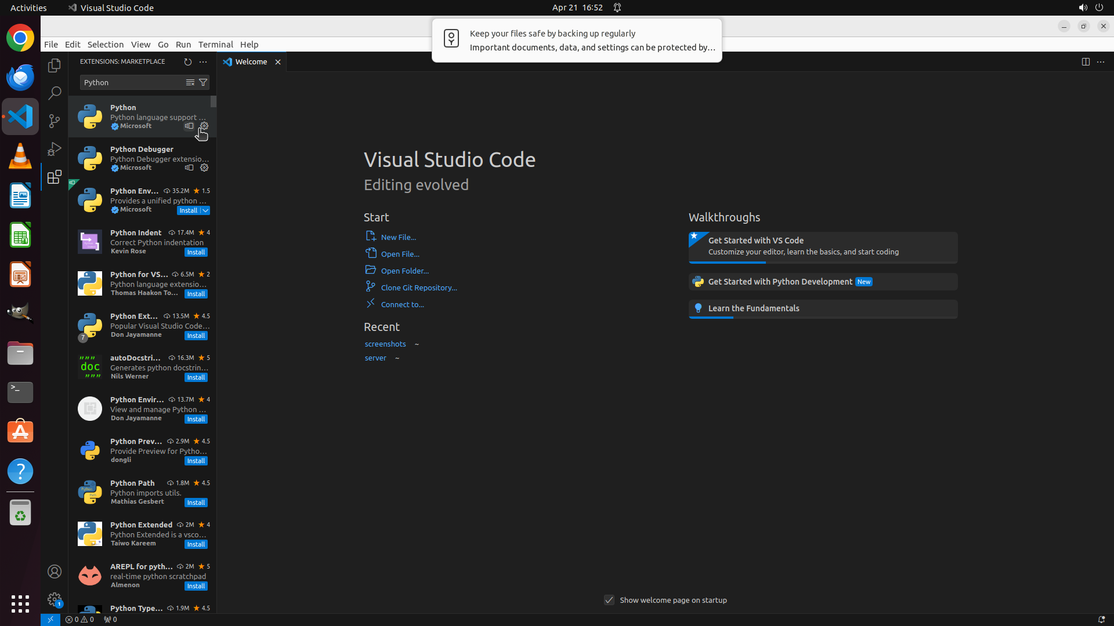
Task: Open the Search view icon
Action: pos(55,93)
